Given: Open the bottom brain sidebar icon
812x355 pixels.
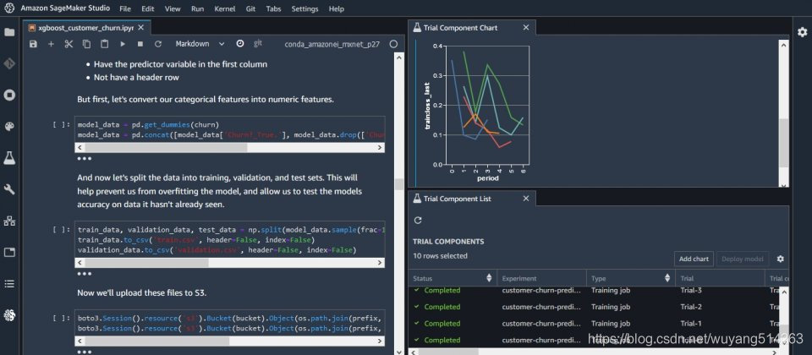Looking at the screenshot, I should point(9,314).
